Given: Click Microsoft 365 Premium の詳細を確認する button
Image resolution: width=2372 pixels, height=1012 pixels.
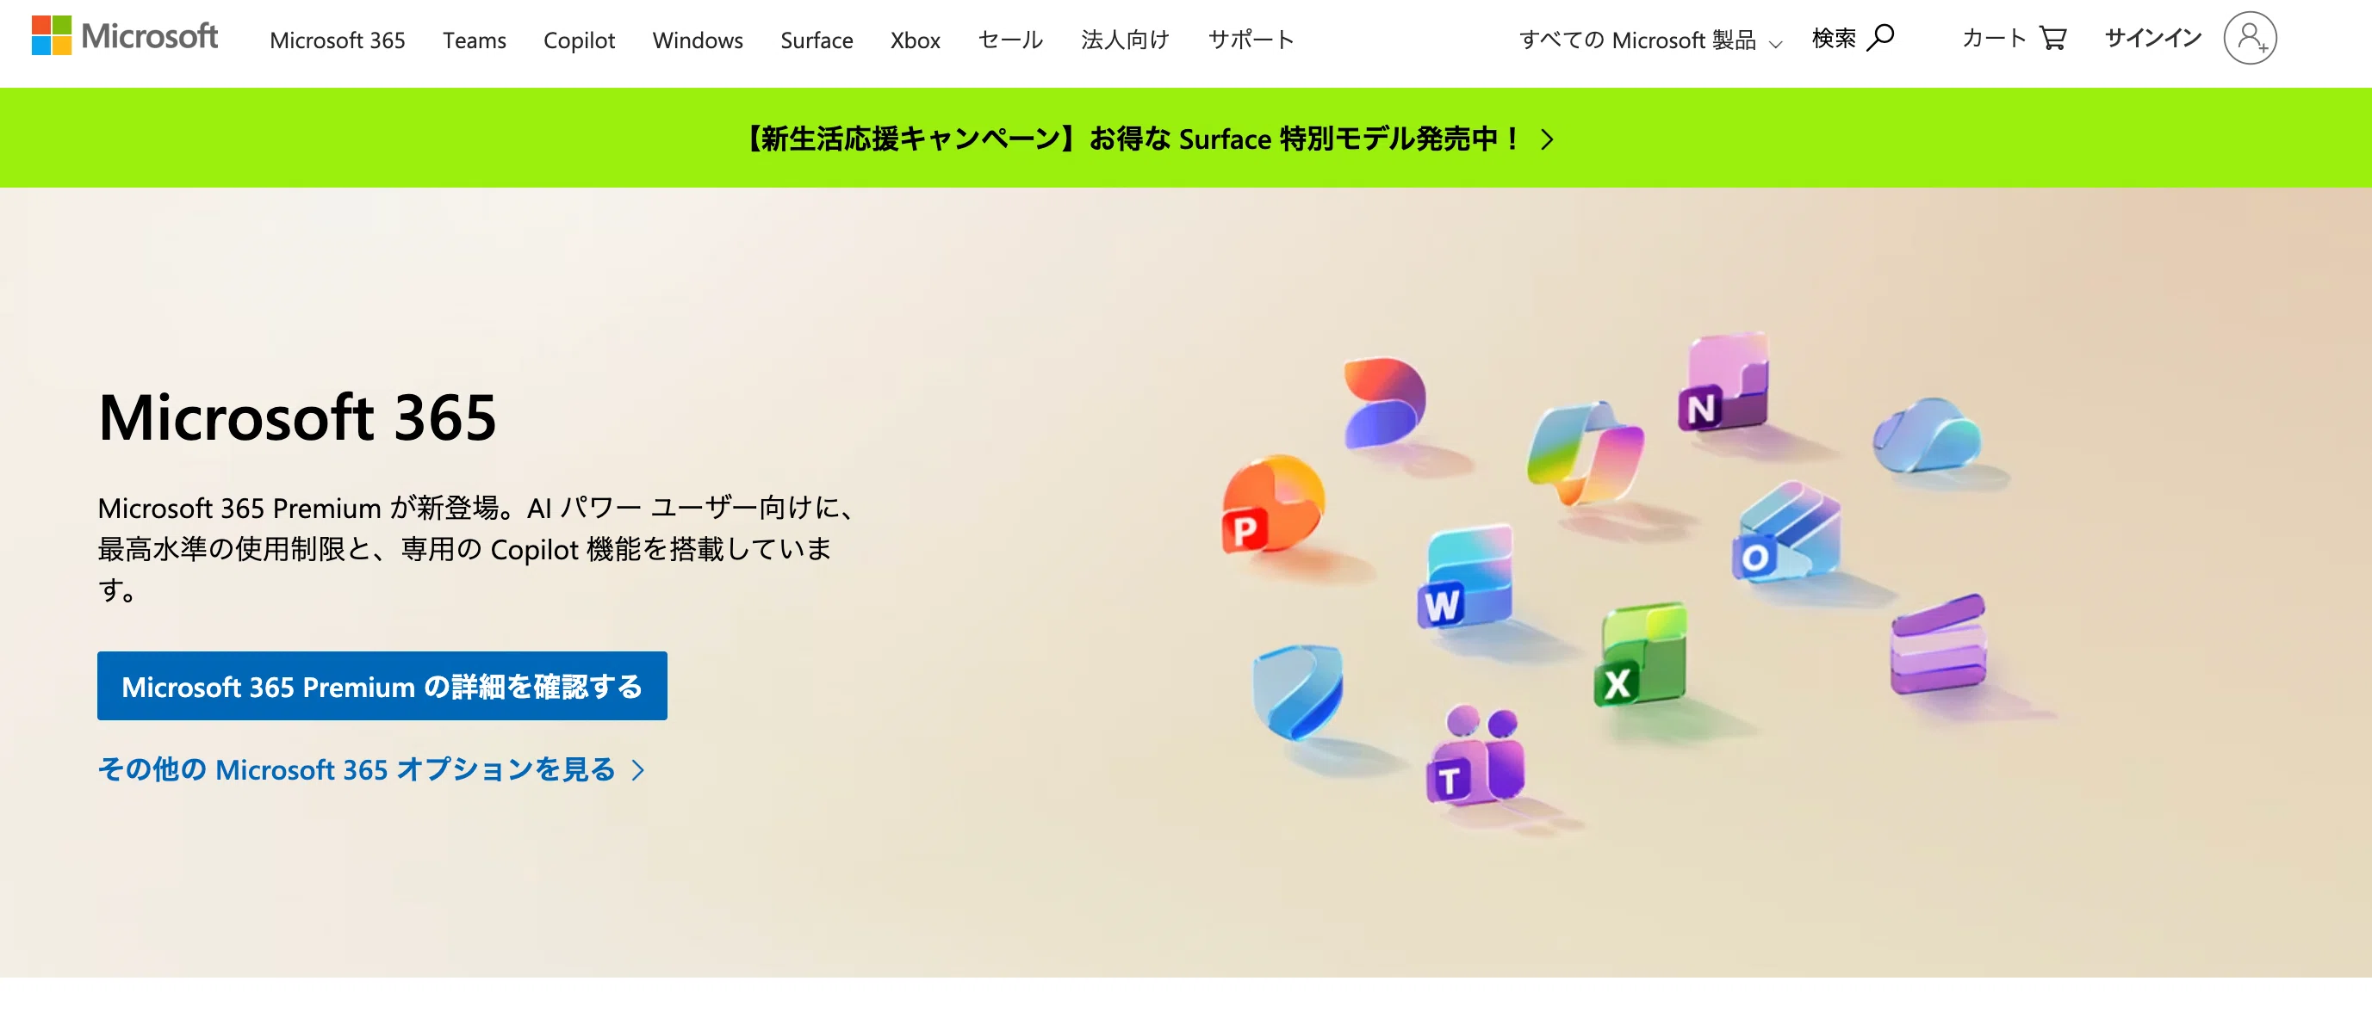Looking at the screenshot, I should click(x=382, y=687).
